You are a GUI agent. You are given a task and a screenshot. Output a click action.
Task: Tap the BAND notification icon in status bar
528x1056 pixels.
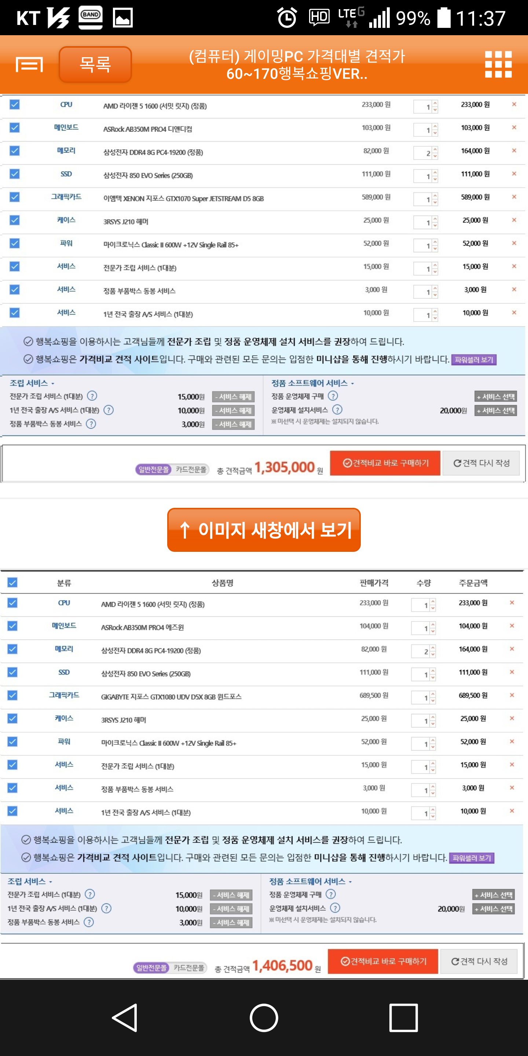[91, 18]
